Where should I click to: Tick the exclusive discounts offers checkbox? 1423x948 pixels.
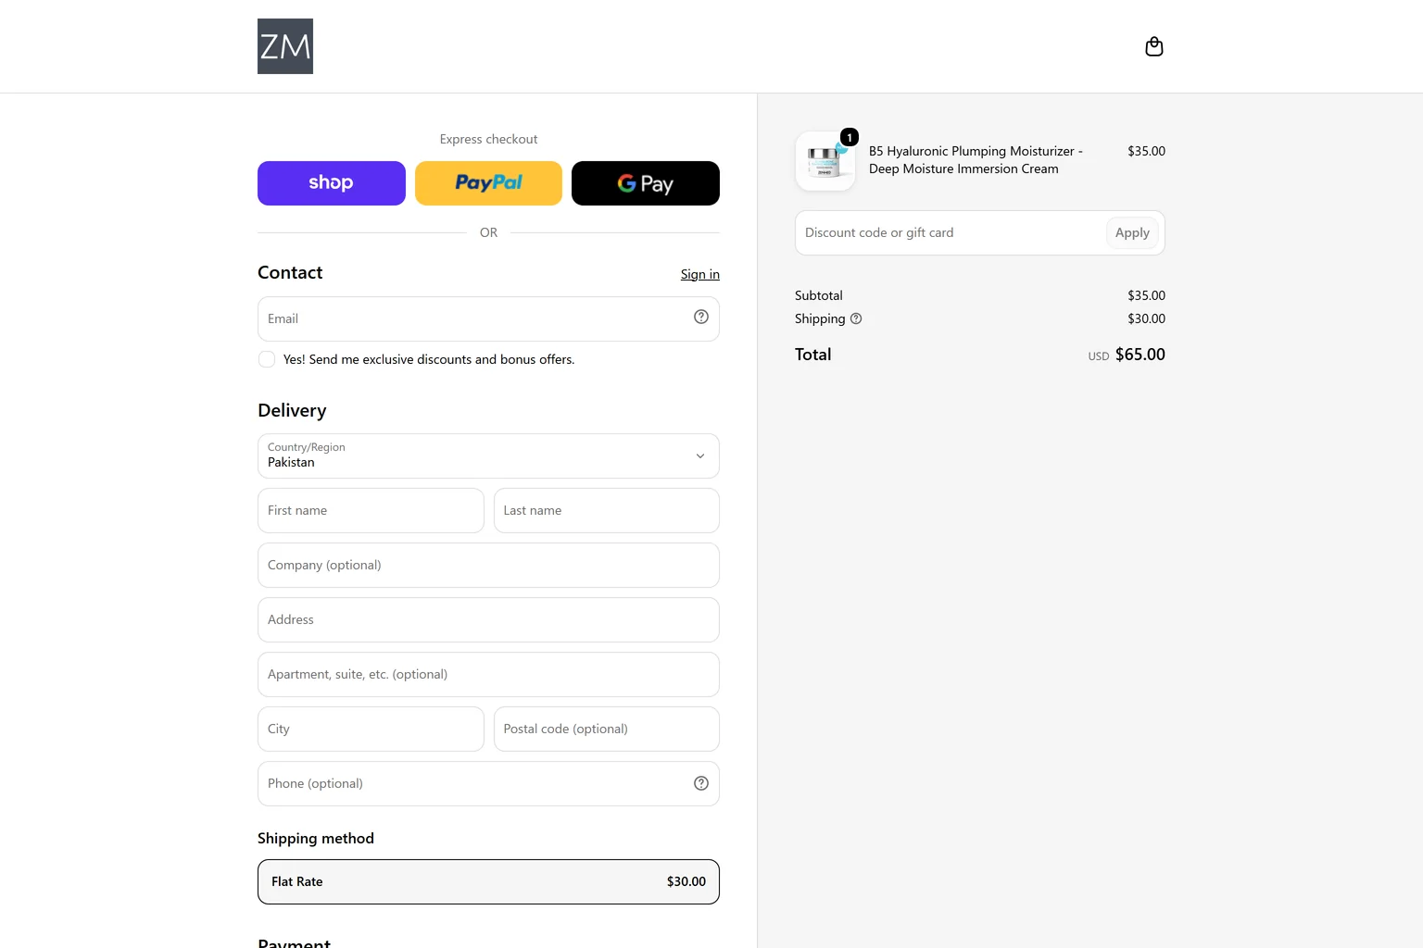[267, 359]
